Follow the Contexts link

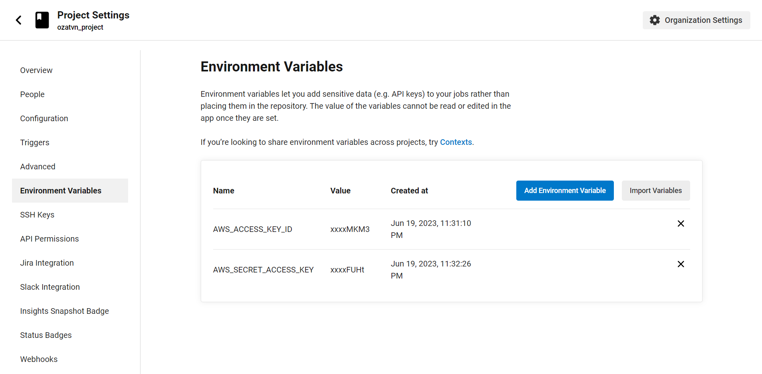pos(456,142)
